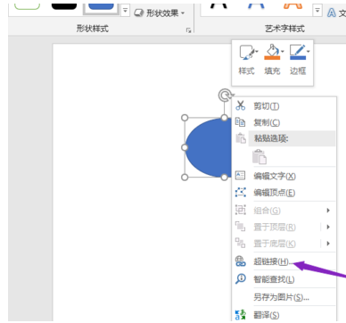Open the 形状样式 dialog launcher
This screenshot has width=346, height=323.
188,30
